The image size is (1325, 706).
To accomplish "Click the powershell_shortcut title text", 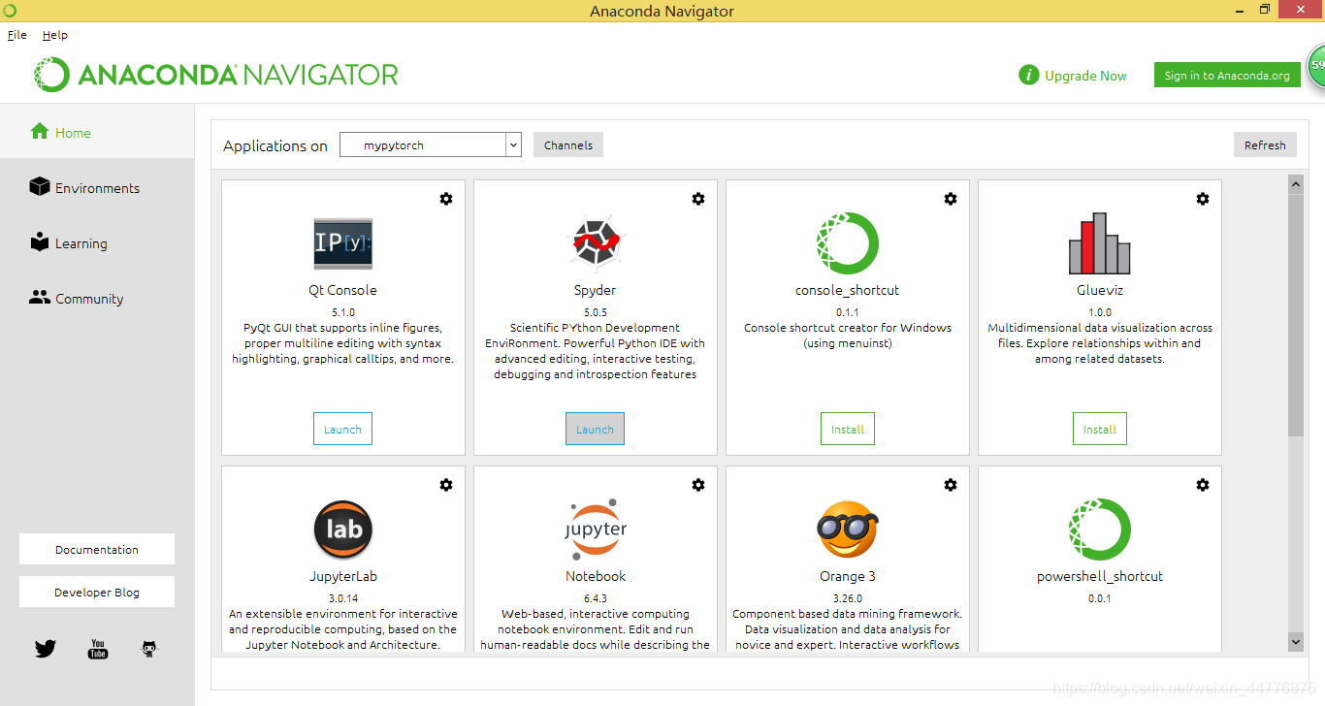I will pyautogui.click(x=1100, y=576).
